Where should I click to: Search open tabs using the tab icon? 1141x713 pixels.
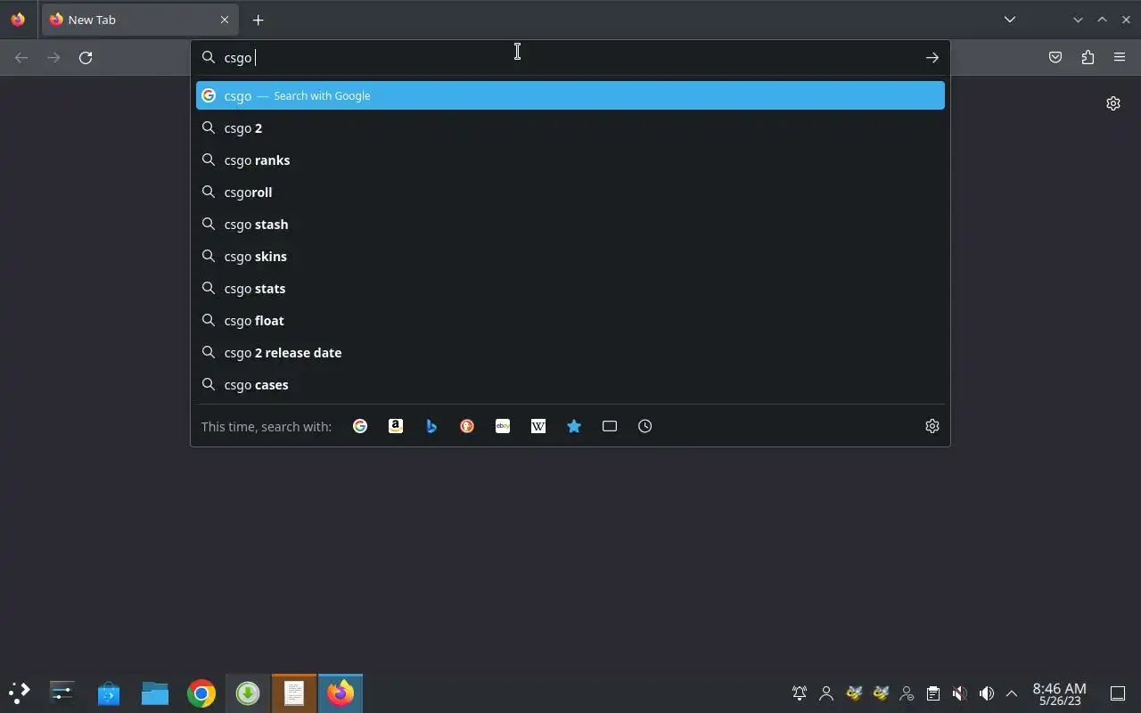point(610,426)
